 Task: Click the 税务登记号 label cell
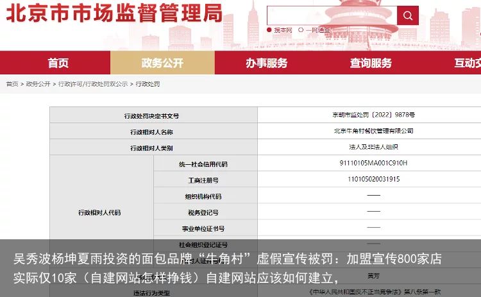(205, 212)
